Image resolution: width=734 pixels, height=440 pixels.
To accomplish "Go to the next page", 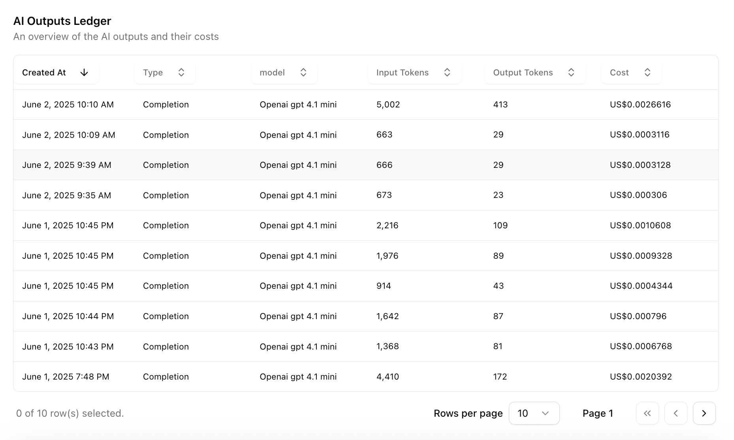I will 704,413.
